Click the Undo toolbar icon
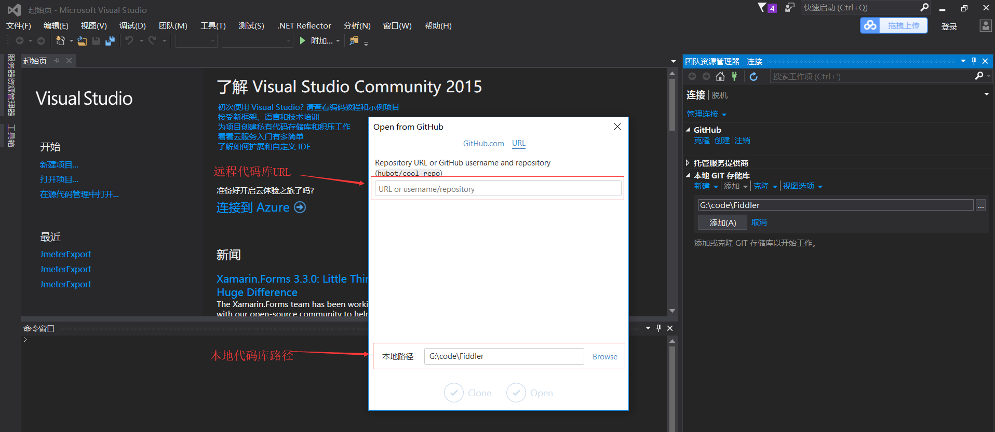Image resolution: width=995 pixels, height=432 pixels. pyautogui.click(x=129, y=40)
